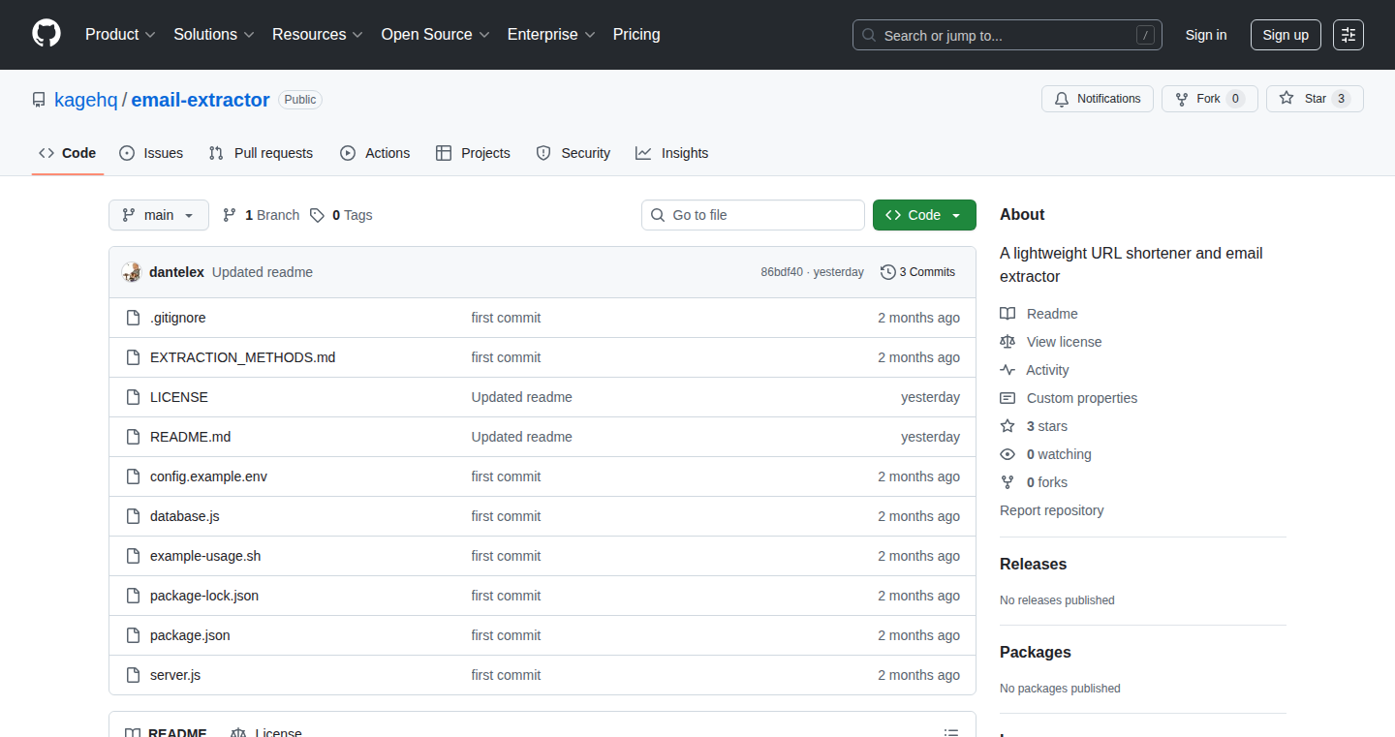The image size is (1395, 737).
Task: Fork this repository
Action: click(1210, 99)
